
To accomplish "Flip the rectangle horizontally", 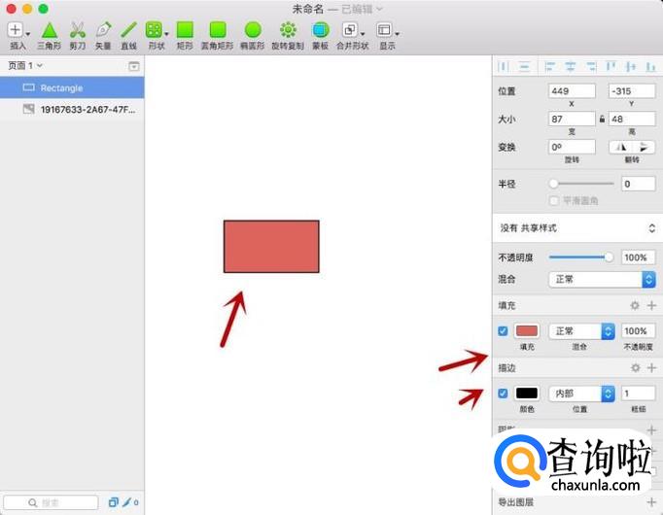I will tap(620, 147).
